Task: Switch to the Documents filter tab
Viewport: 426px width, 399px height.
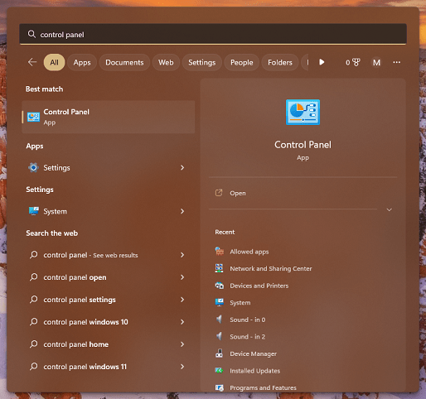Action: 124,62
